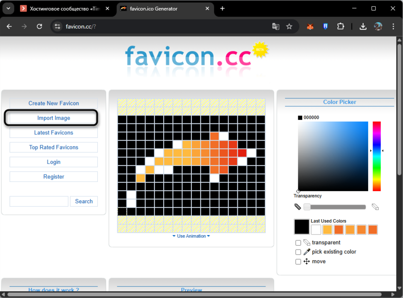Open Top Rated Favicons
This screenshot has width=403, height=298.
(x=54, y=148)
